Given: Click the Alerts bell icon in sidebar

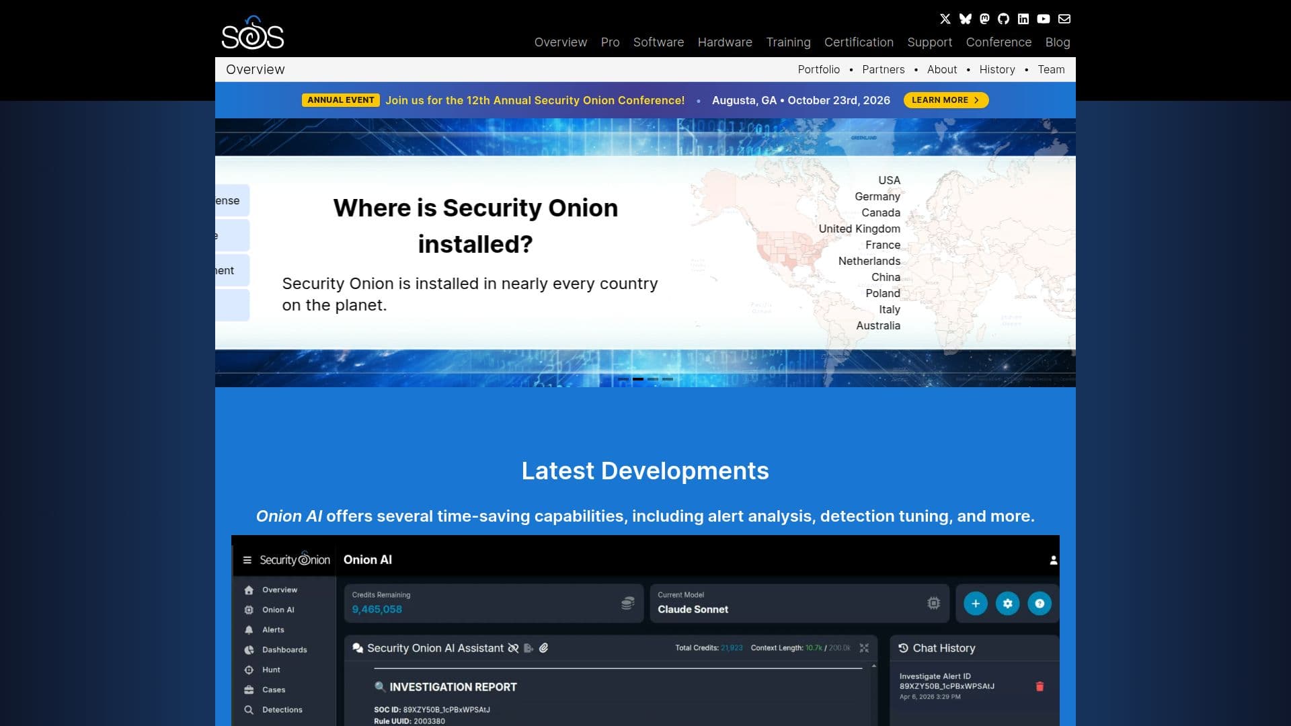Looking at the screenshot, I should coord(249,630).
